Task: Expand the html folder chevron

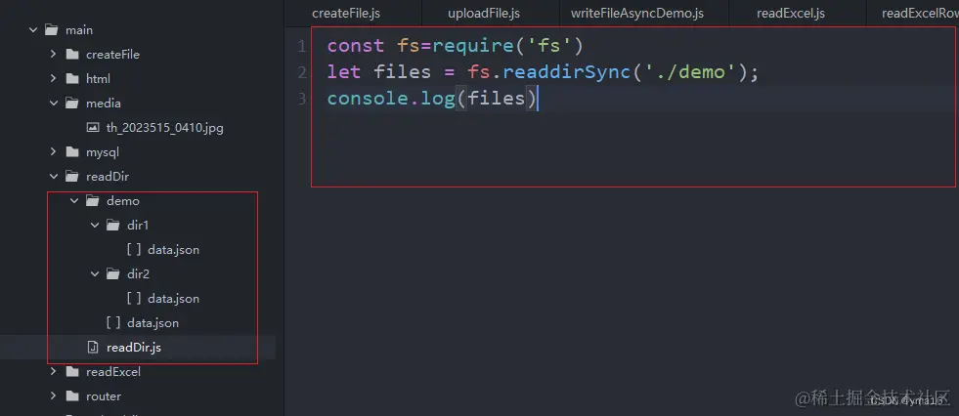Action: point(53,79)
